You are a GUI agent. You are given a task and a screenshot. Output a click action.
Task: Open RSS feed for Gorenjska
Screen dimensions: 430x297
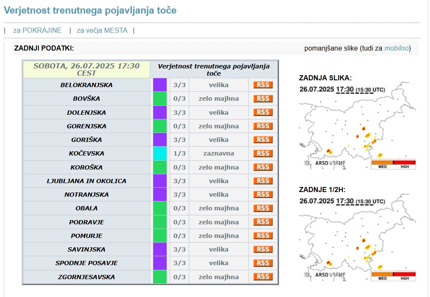tap(263, 126)
